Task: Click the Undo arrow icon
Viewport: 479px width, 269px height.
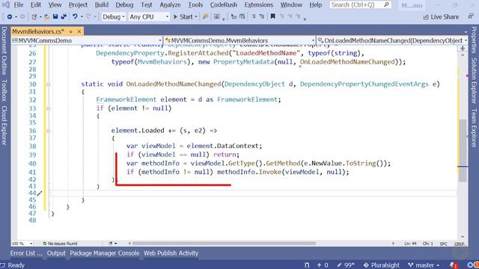Action: 75,16
